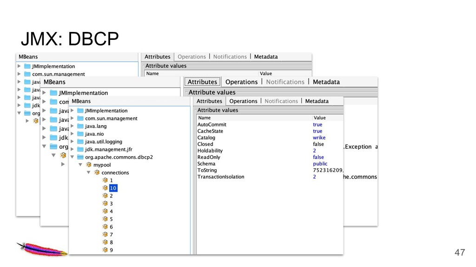This screenshot has width=476, height=267.
Task: Open Metadata tab in middle window
Action: coord(326,82)
